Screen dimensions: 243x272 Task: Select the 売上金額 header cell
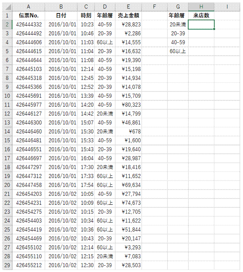click(128, 16)
